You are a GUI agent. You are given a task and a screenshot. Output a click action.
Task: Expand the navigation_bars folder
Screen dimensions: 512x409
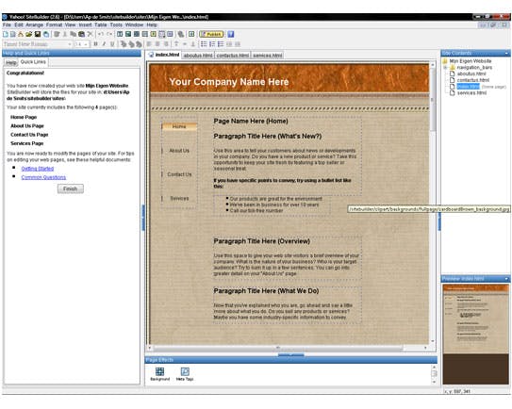pyautogui.click(x=445, y=68)
